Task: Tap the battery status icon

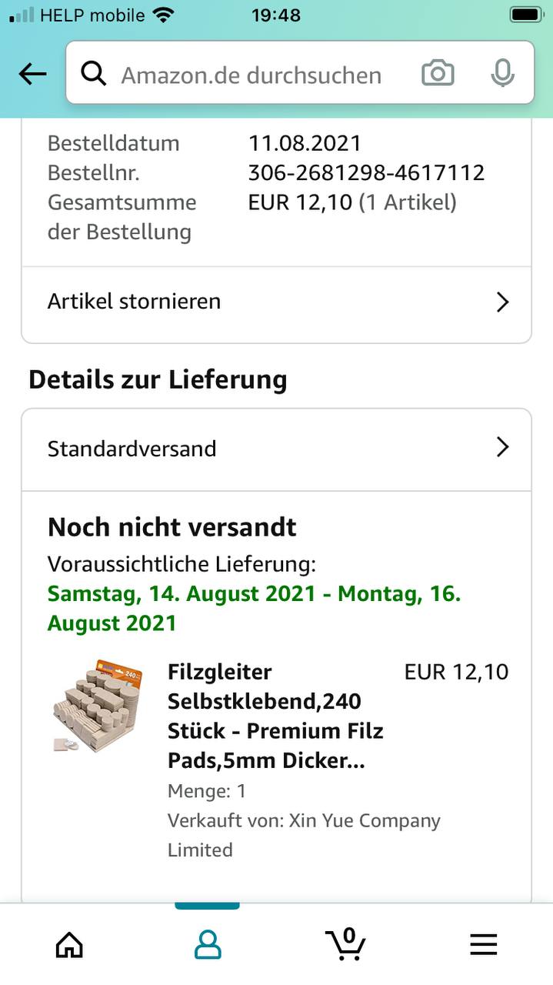Action: [x=526, y=15]
